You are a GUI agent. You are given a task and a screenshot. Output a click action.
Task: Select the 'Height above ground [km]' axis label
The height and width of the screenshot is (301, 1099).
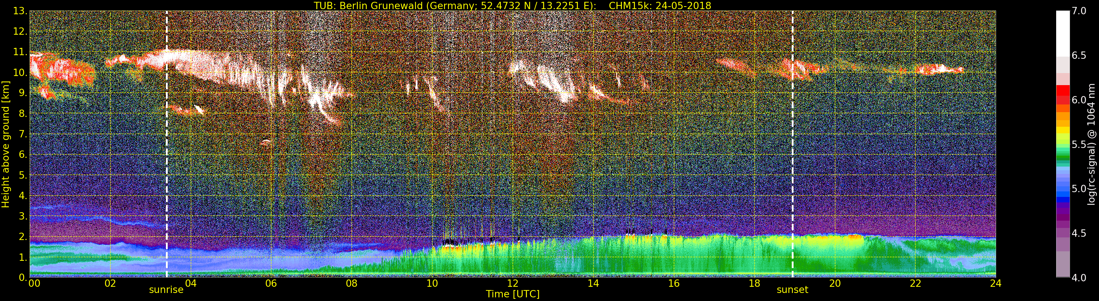(5, 144)
